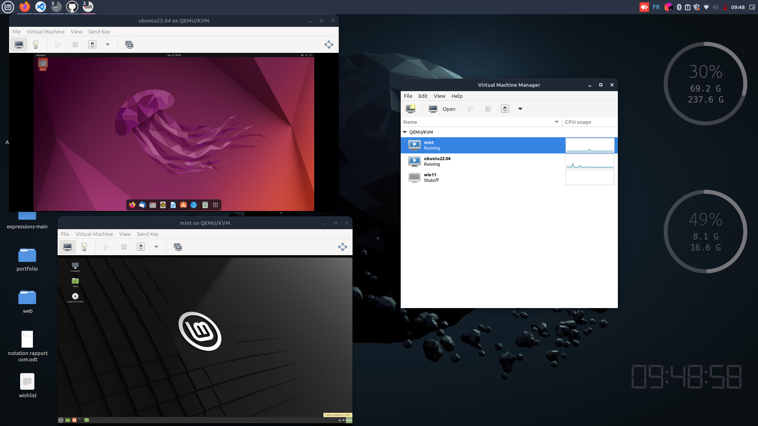Image resolution: width=758 pixels, height=426 pixels.
Task: Open the shutdown dropdown arrow in mint window
Action: [x=156, y=247]
